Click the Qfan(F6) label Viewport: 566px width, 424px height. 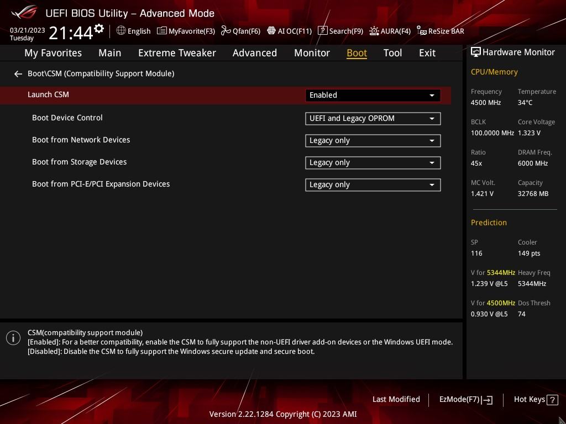coord(246,31)
